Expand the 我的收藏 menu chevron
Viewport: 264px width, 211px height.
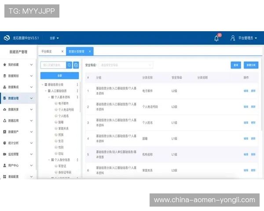pyautogui.click(x=31, y=65)
